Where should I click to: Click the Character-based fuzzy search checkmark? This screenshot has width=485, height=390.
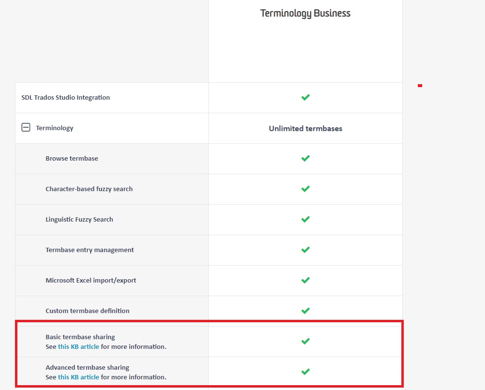coord(305,189)
